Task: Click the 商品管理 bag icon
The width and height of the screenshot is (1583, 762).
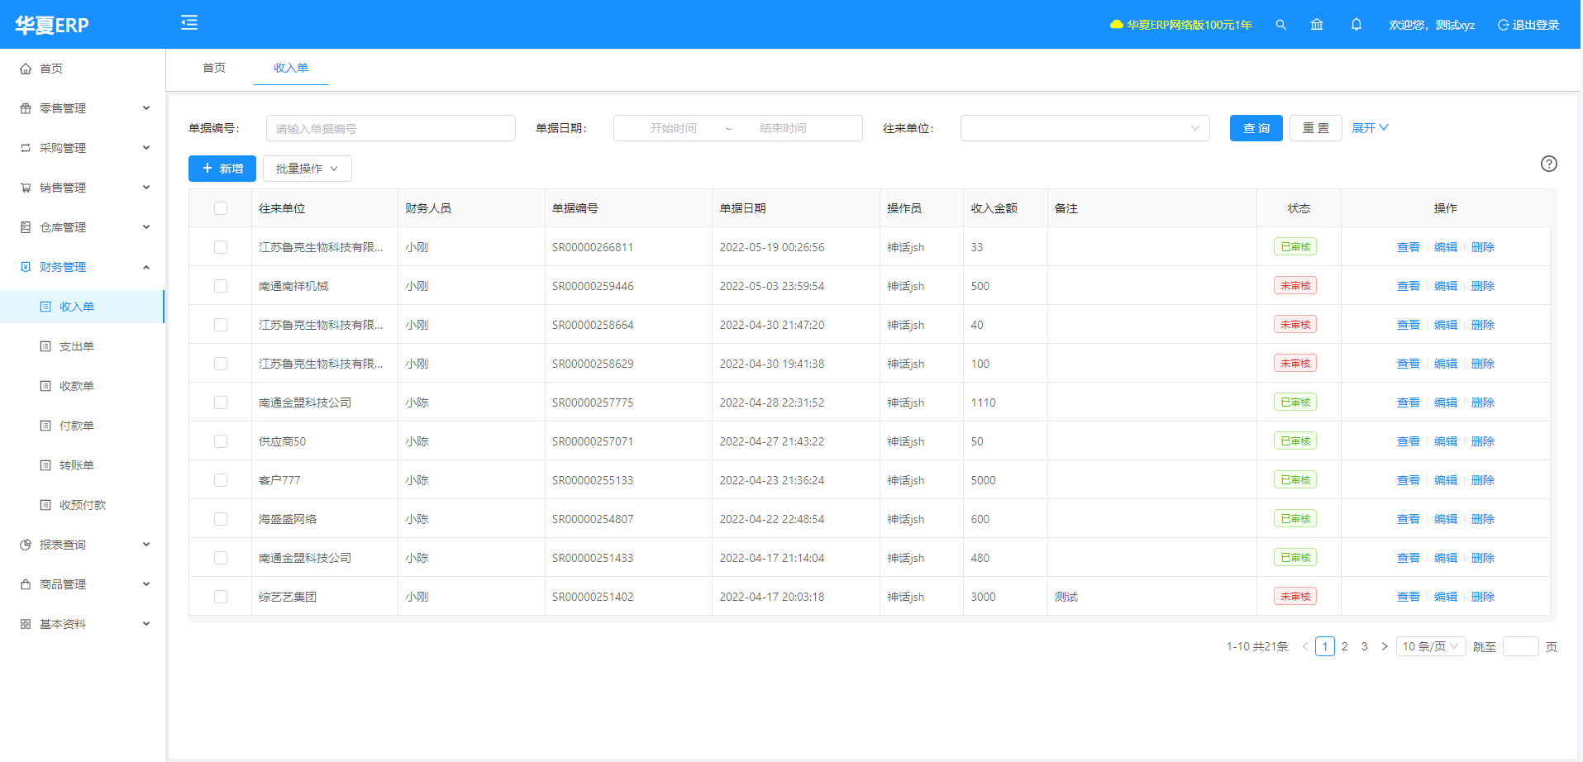Action: pos(26,584)
